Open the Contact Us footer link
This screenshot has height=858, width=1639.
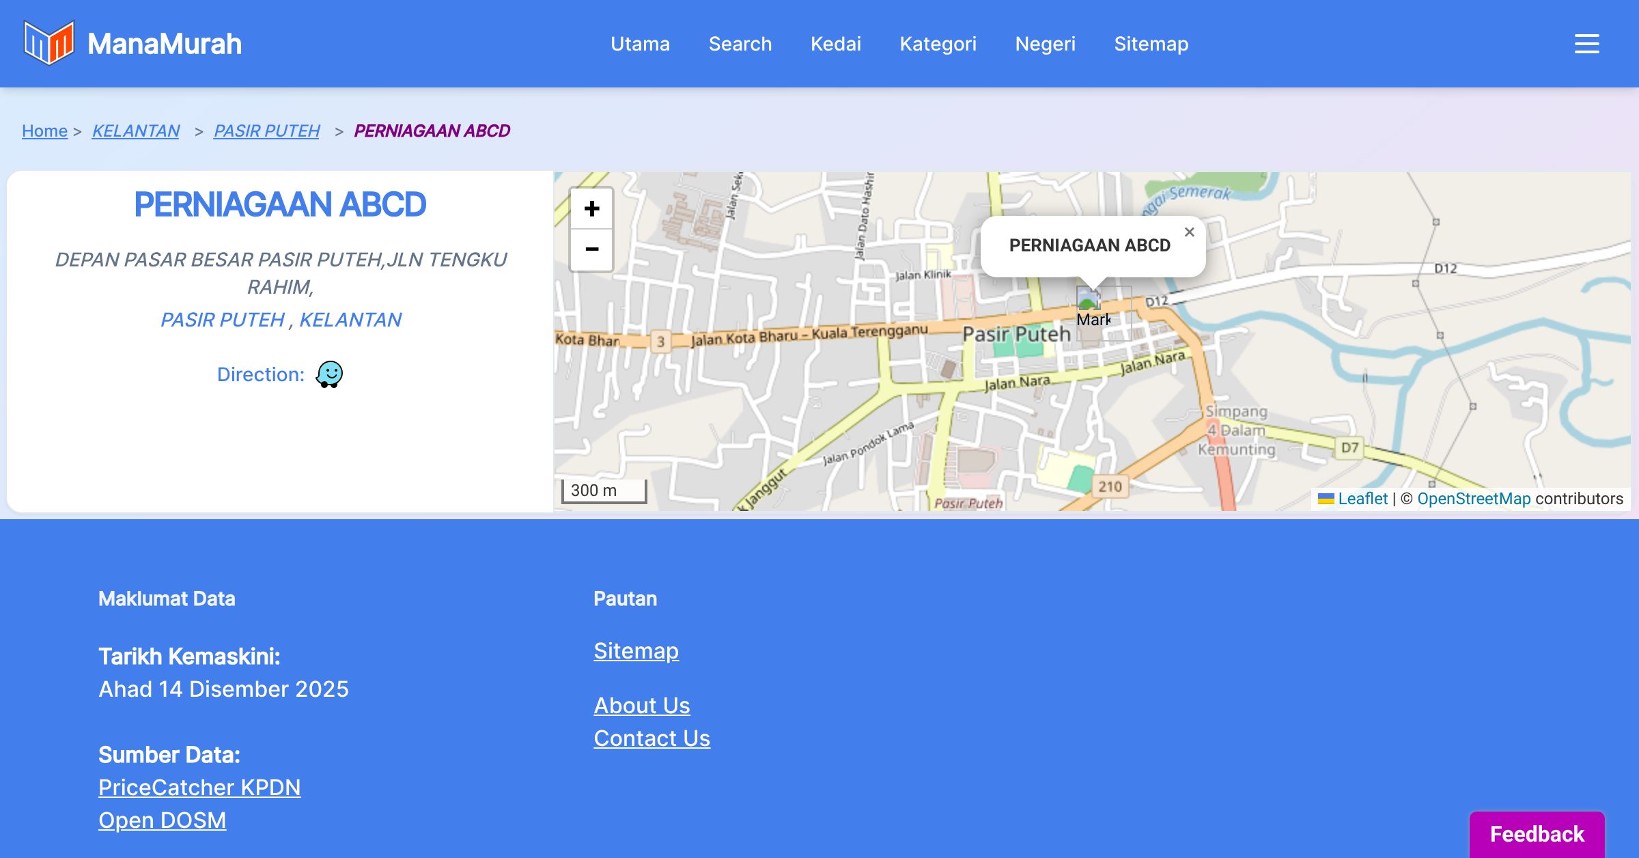[x=652, y=738]
